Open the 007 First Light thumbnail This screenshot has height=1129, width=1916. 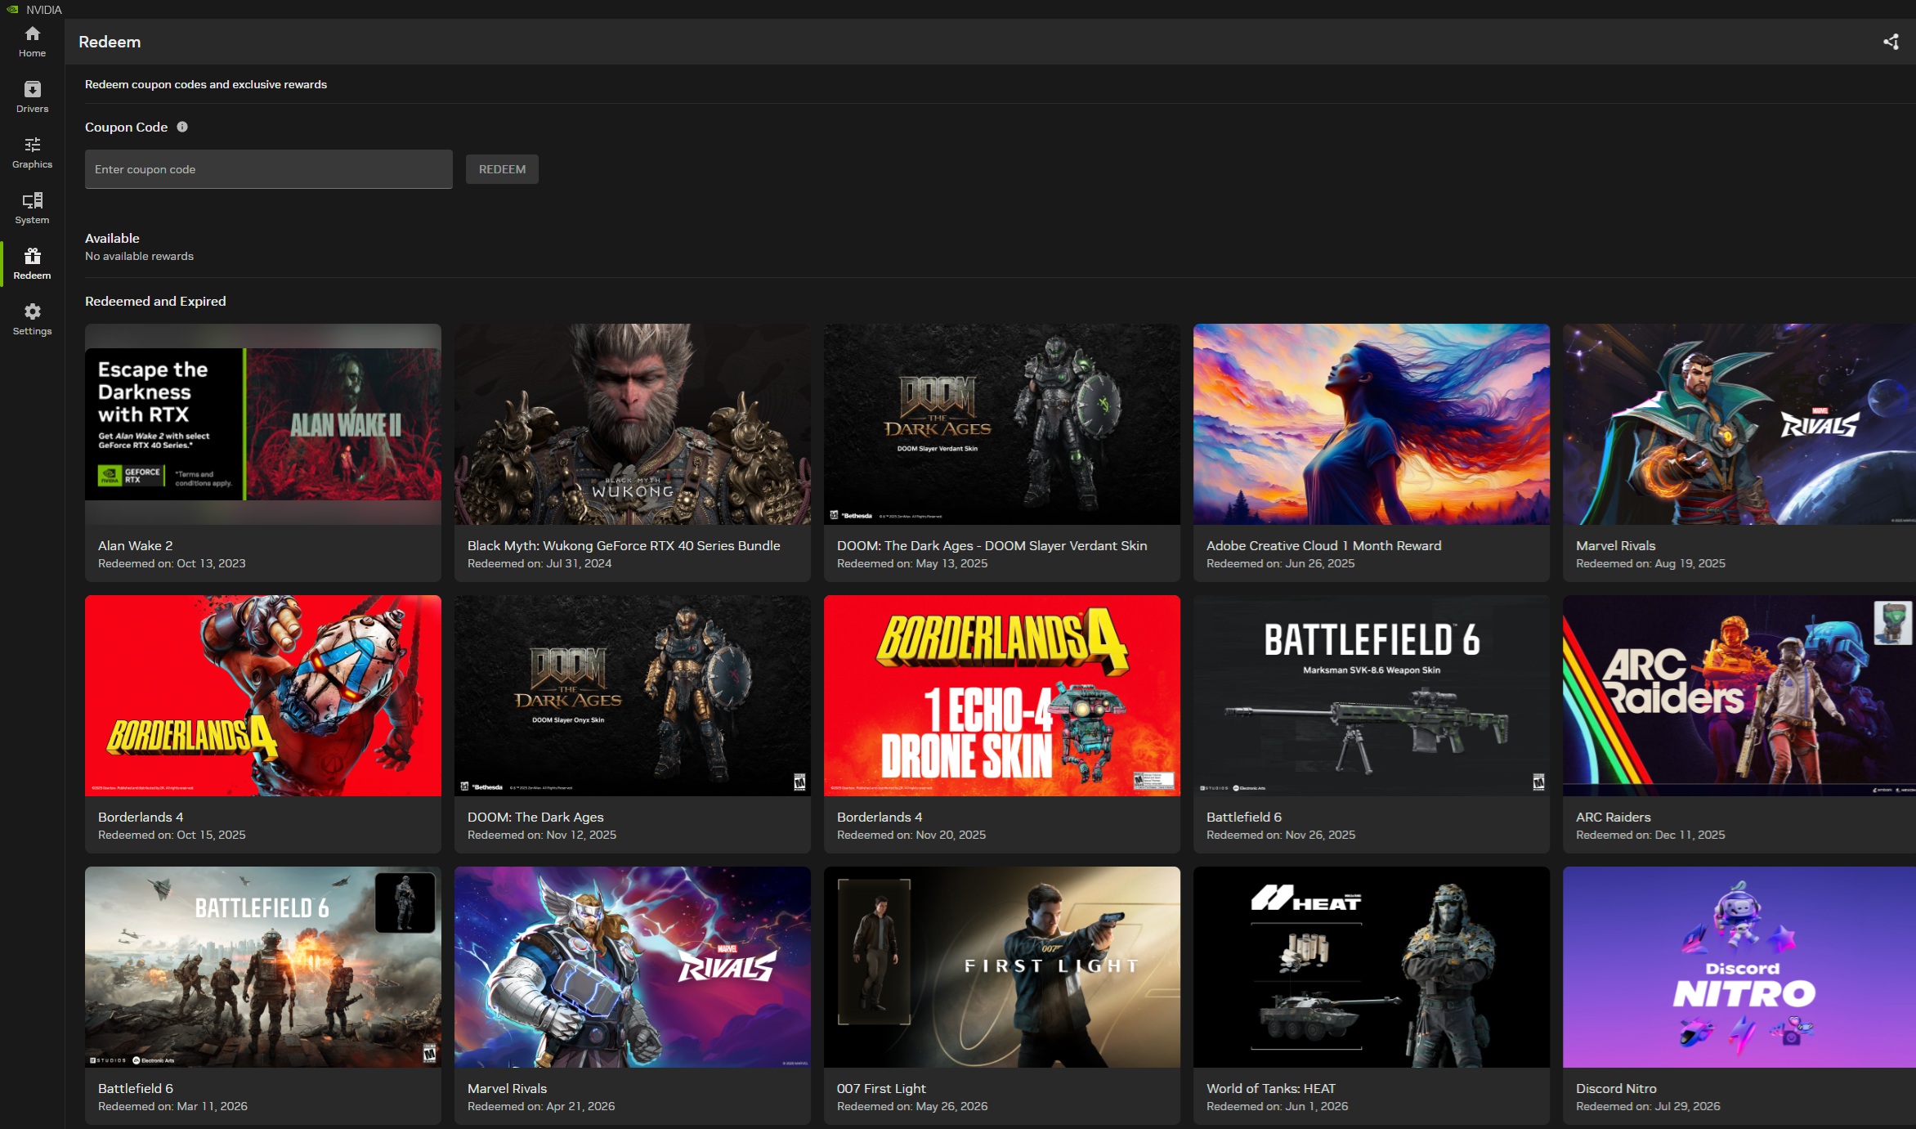pyautogui.click(x=1002, y=967)
